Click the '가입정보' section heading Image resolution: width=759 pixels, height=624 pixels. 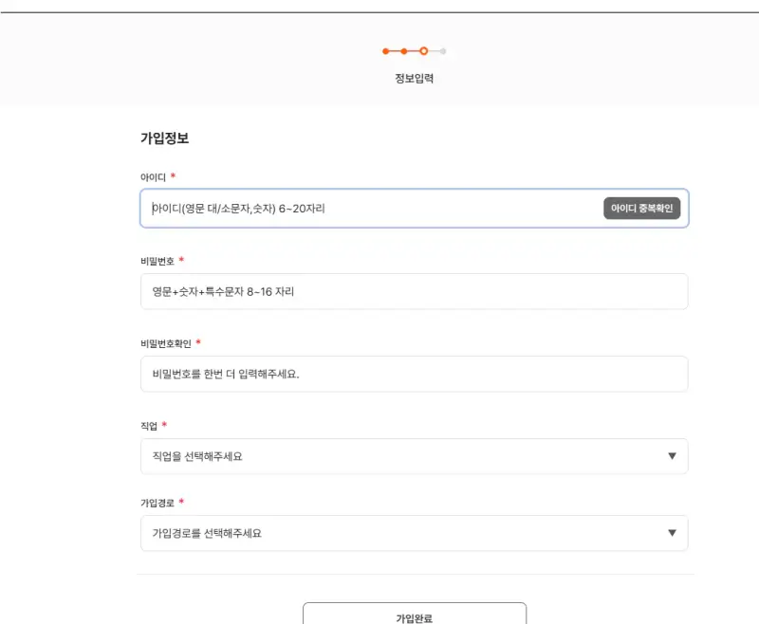click(x=164, y=138)
